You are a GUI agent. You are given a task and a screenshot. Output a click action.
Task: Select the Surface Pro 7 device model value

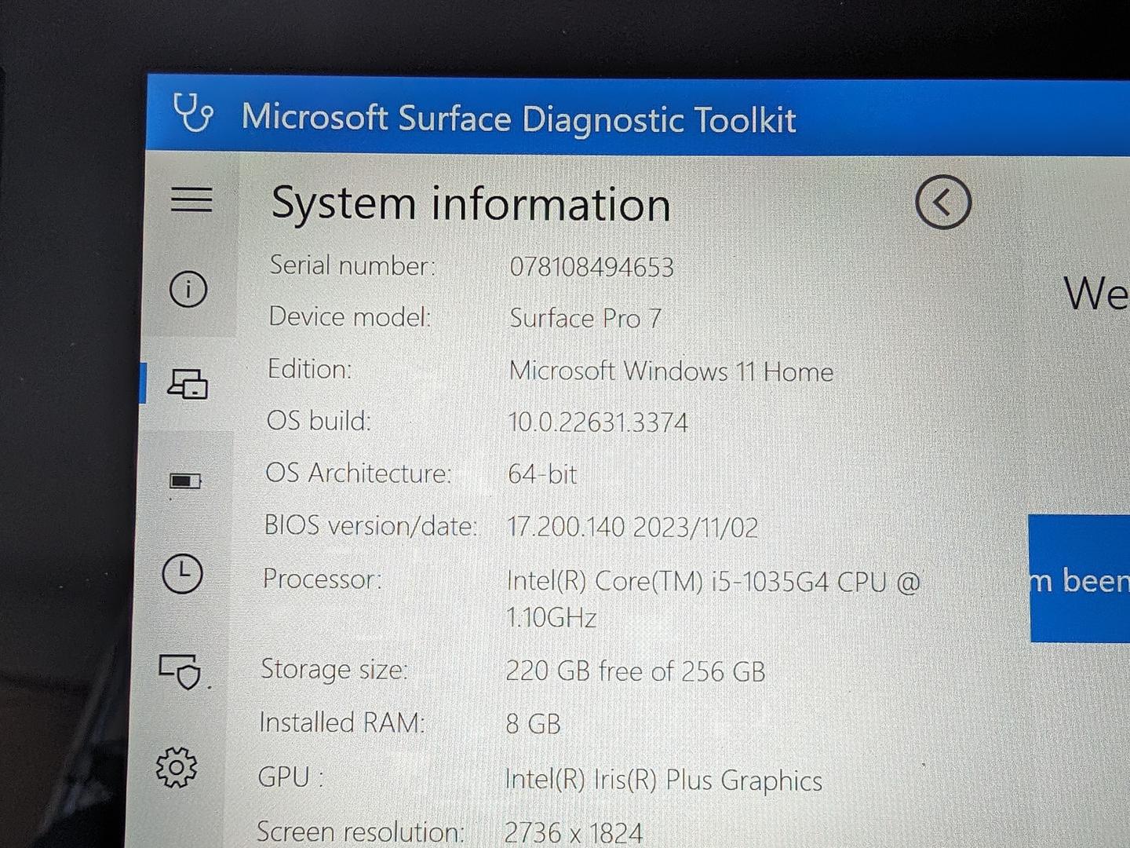point(585,318)
